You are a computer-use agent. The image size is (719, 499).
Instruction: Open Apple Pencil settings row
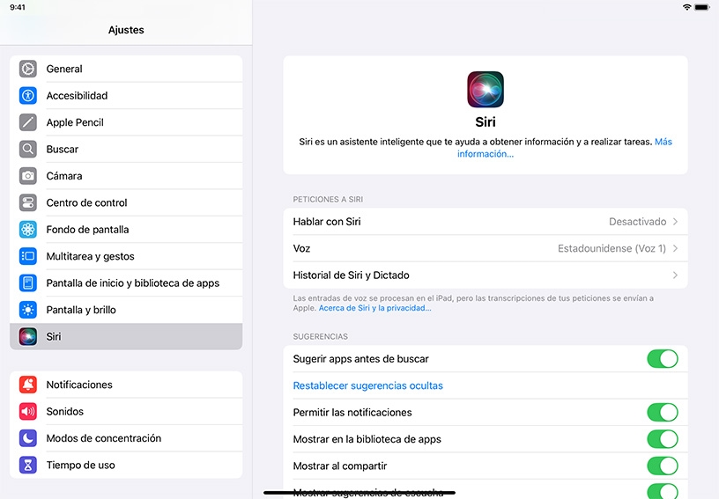point(126,122)
